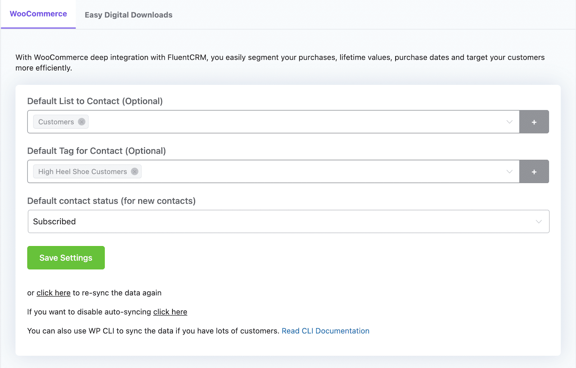576x368 pixels.
Task: Switch to the Easy Digital Downloads tab
Action: coord(129,15)
